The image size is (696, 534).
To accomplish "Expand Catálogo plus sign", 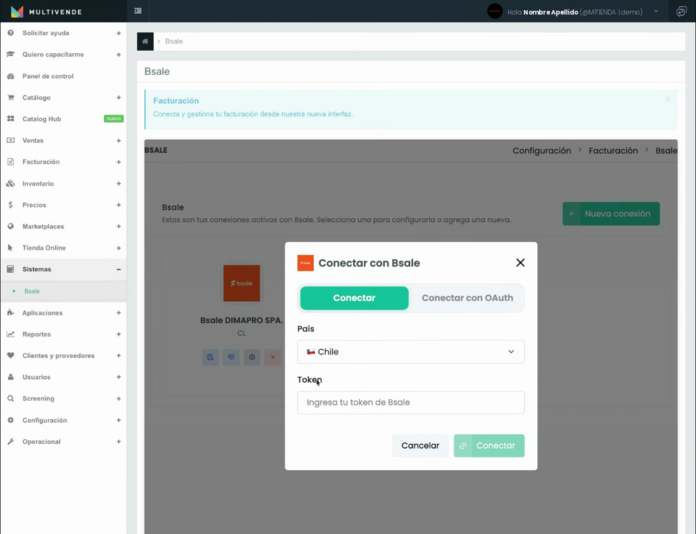I will tap(118, 97).
